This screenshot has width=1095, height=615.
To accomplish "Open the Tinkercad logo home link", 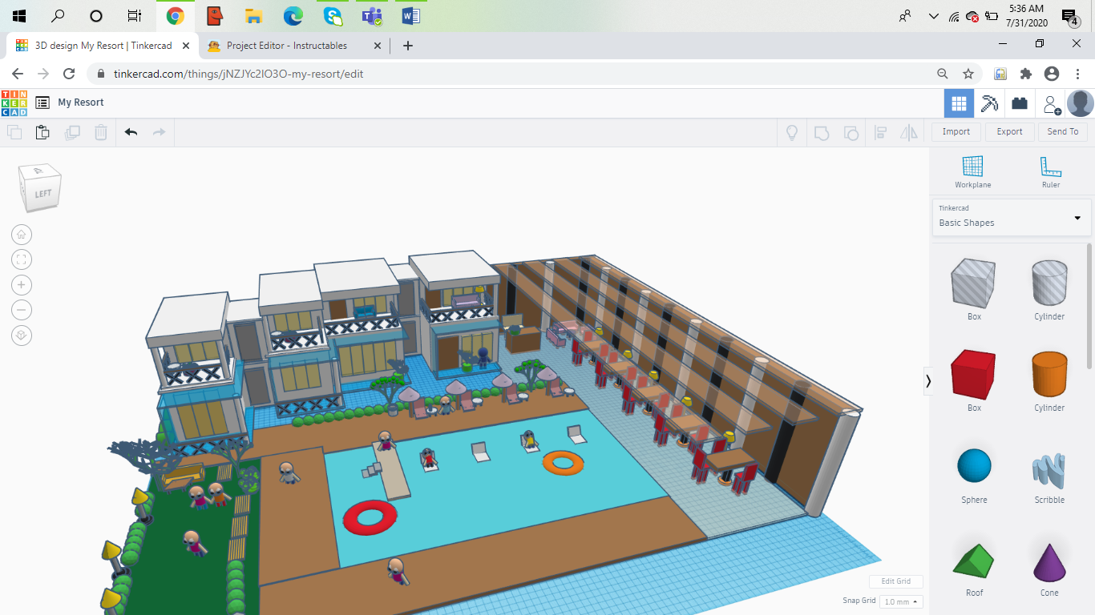I will click(14, 102).
